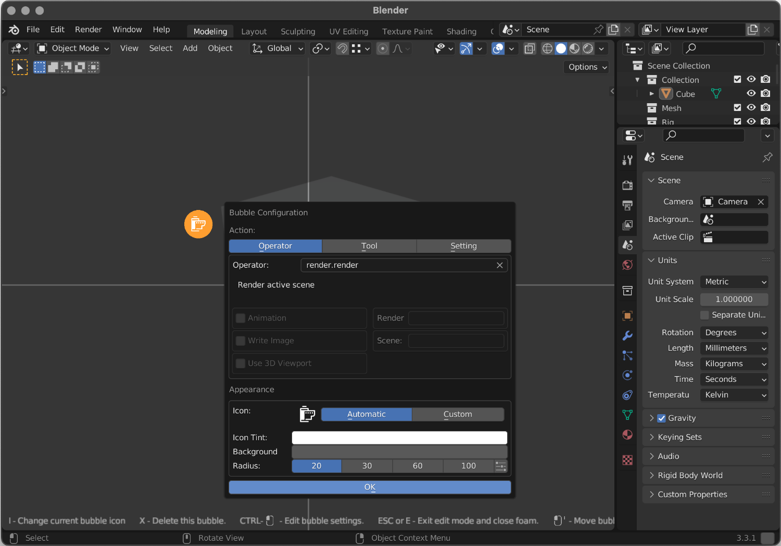781x546 pixels.
Task: Open the Object Mode dropdown
Action: point(73,48)
